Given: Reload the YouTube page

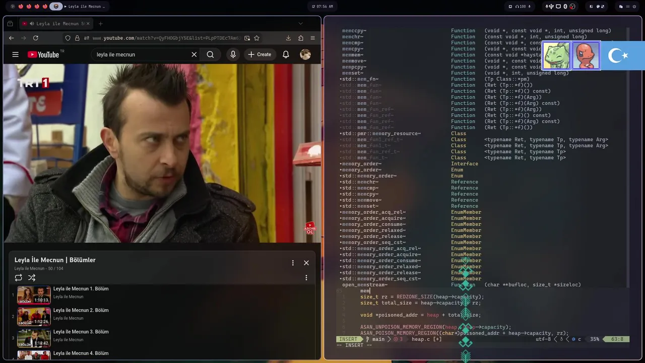Looking at the screenshot, I should coord(36,38).
